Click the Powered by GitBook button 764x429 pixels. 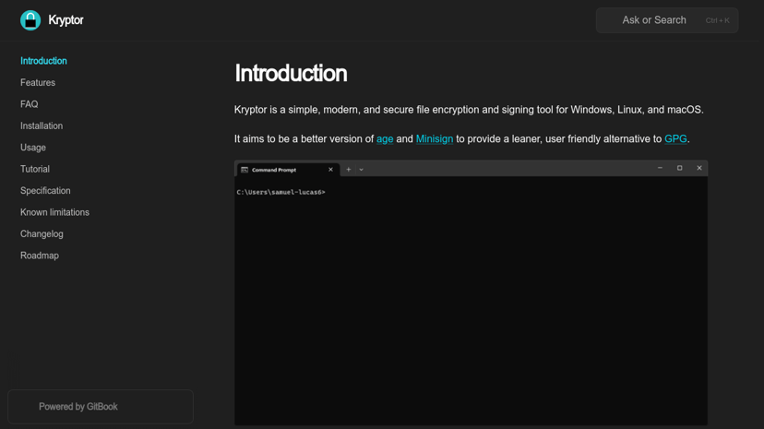[101, 407]
